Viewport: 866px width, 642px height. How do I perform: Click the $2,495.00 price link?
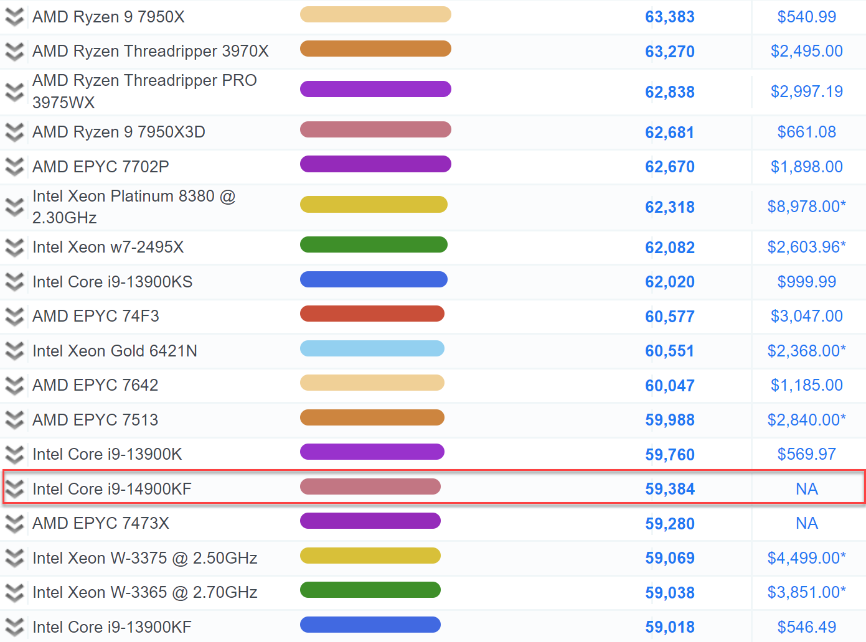tap(807, 51)
